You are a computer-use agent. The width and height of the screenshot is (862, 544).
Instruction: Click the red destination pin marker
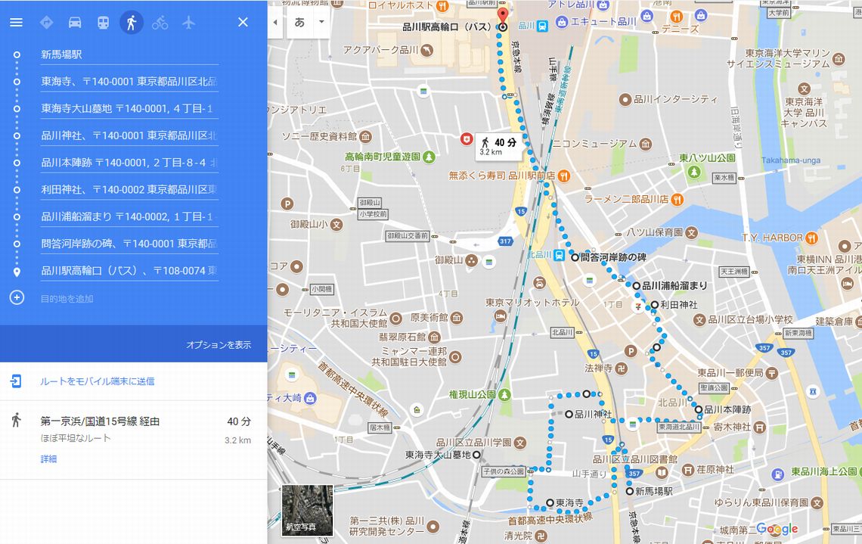503,16
